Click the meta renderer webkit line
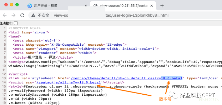Viewport: 222px width, 105px height. tap(55, 53)
